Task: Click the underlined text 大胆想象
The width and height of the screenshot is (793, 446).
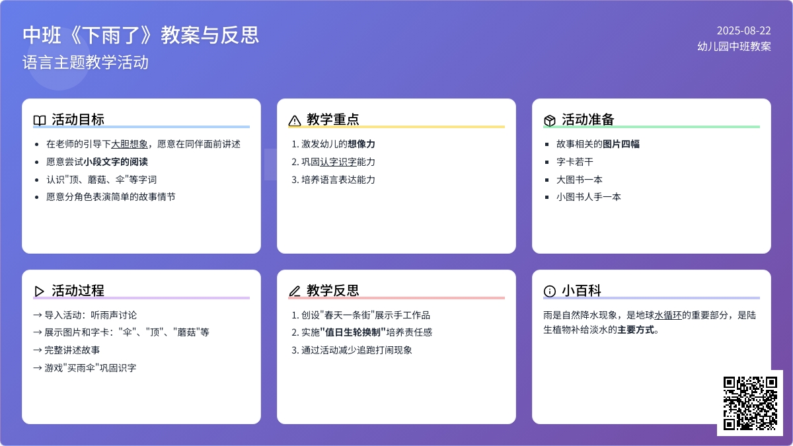Action: point(130,144)
